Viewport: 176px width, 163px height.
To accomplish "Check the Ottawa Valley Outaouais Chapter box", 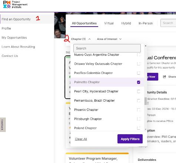I will (139, 64).
